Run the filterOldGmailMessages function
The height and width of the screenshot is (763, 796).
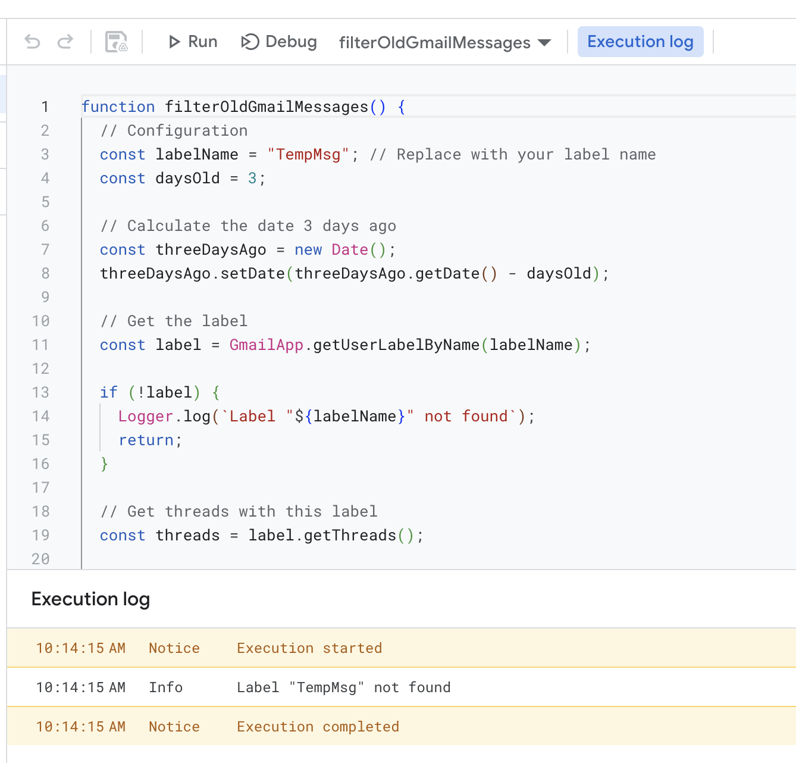pyautogui.click(x=192, y=42)
